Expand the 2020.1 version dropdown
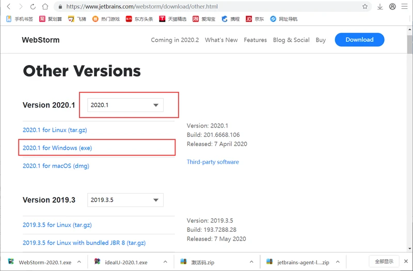The height and width of the screenshot is (271, 413). (x=125, y=105)
